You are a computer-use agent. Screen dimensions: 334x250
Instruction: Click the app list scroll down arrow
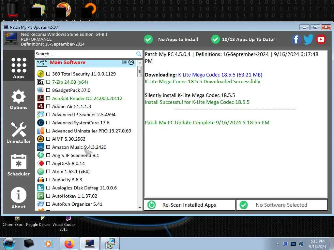tap(140, 208)
